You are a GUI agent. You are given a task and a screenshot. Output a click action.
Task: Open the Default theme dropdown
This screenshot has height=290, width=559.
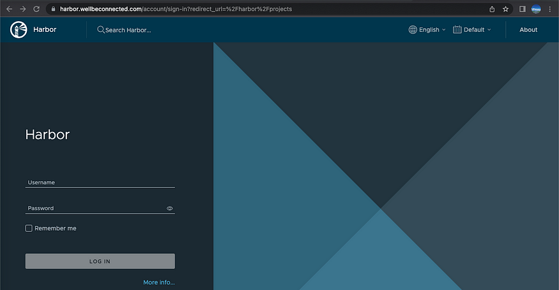pyautogui.click(x=471, y=29)
